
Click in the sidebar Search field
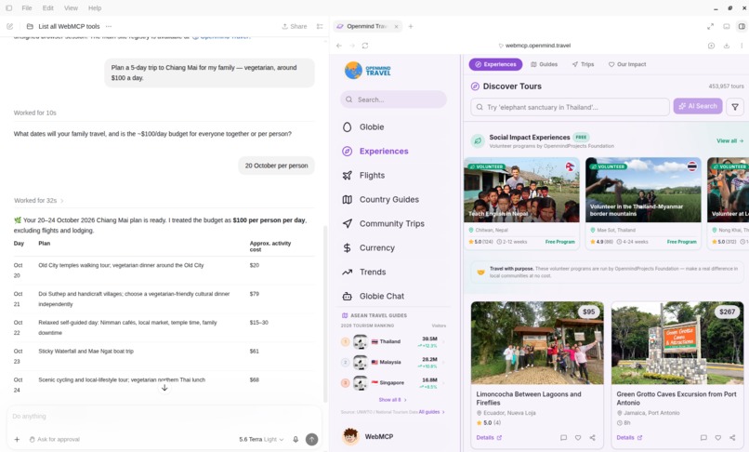point(393,100)
